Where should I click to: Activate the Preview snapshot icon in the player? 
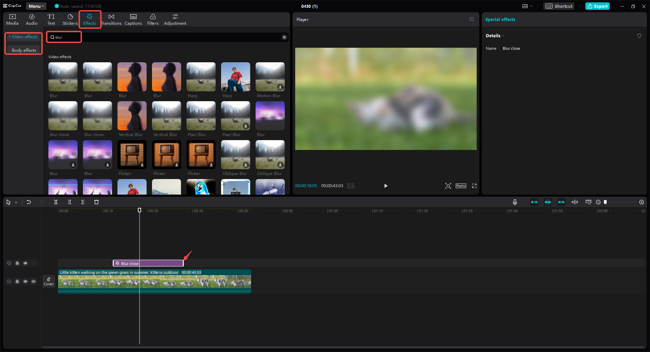[x=448, y=186]
